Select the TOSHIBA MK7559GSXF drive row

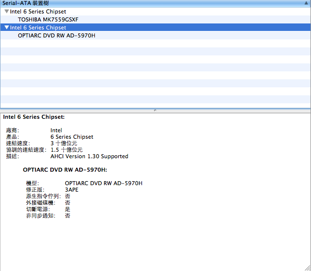155,19
